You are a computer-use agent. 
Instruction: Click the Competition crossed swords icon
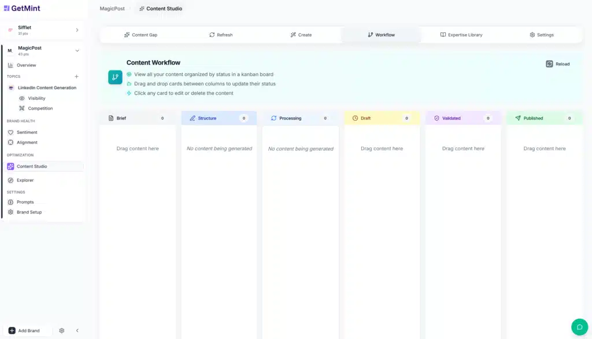tap(22, 108)
